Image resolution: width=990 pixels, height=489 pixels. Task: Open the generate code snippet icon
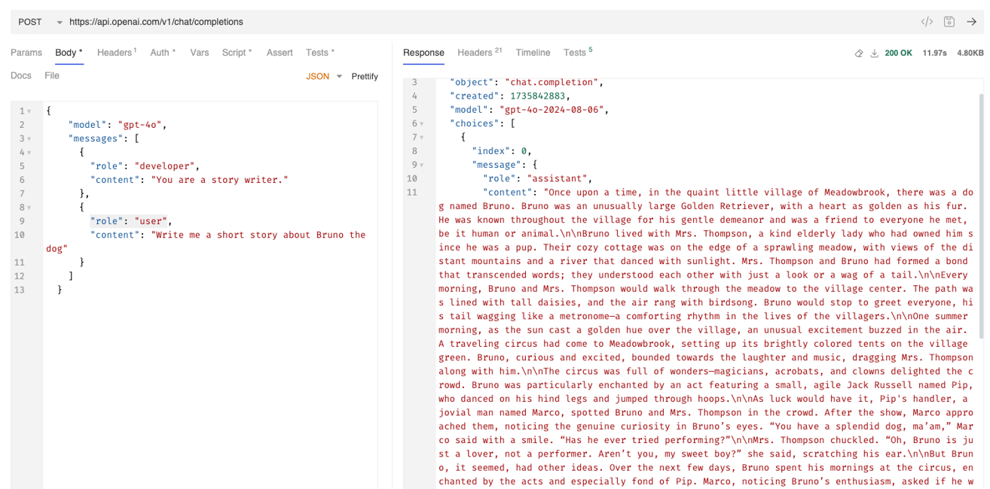[x=927, y=22]
